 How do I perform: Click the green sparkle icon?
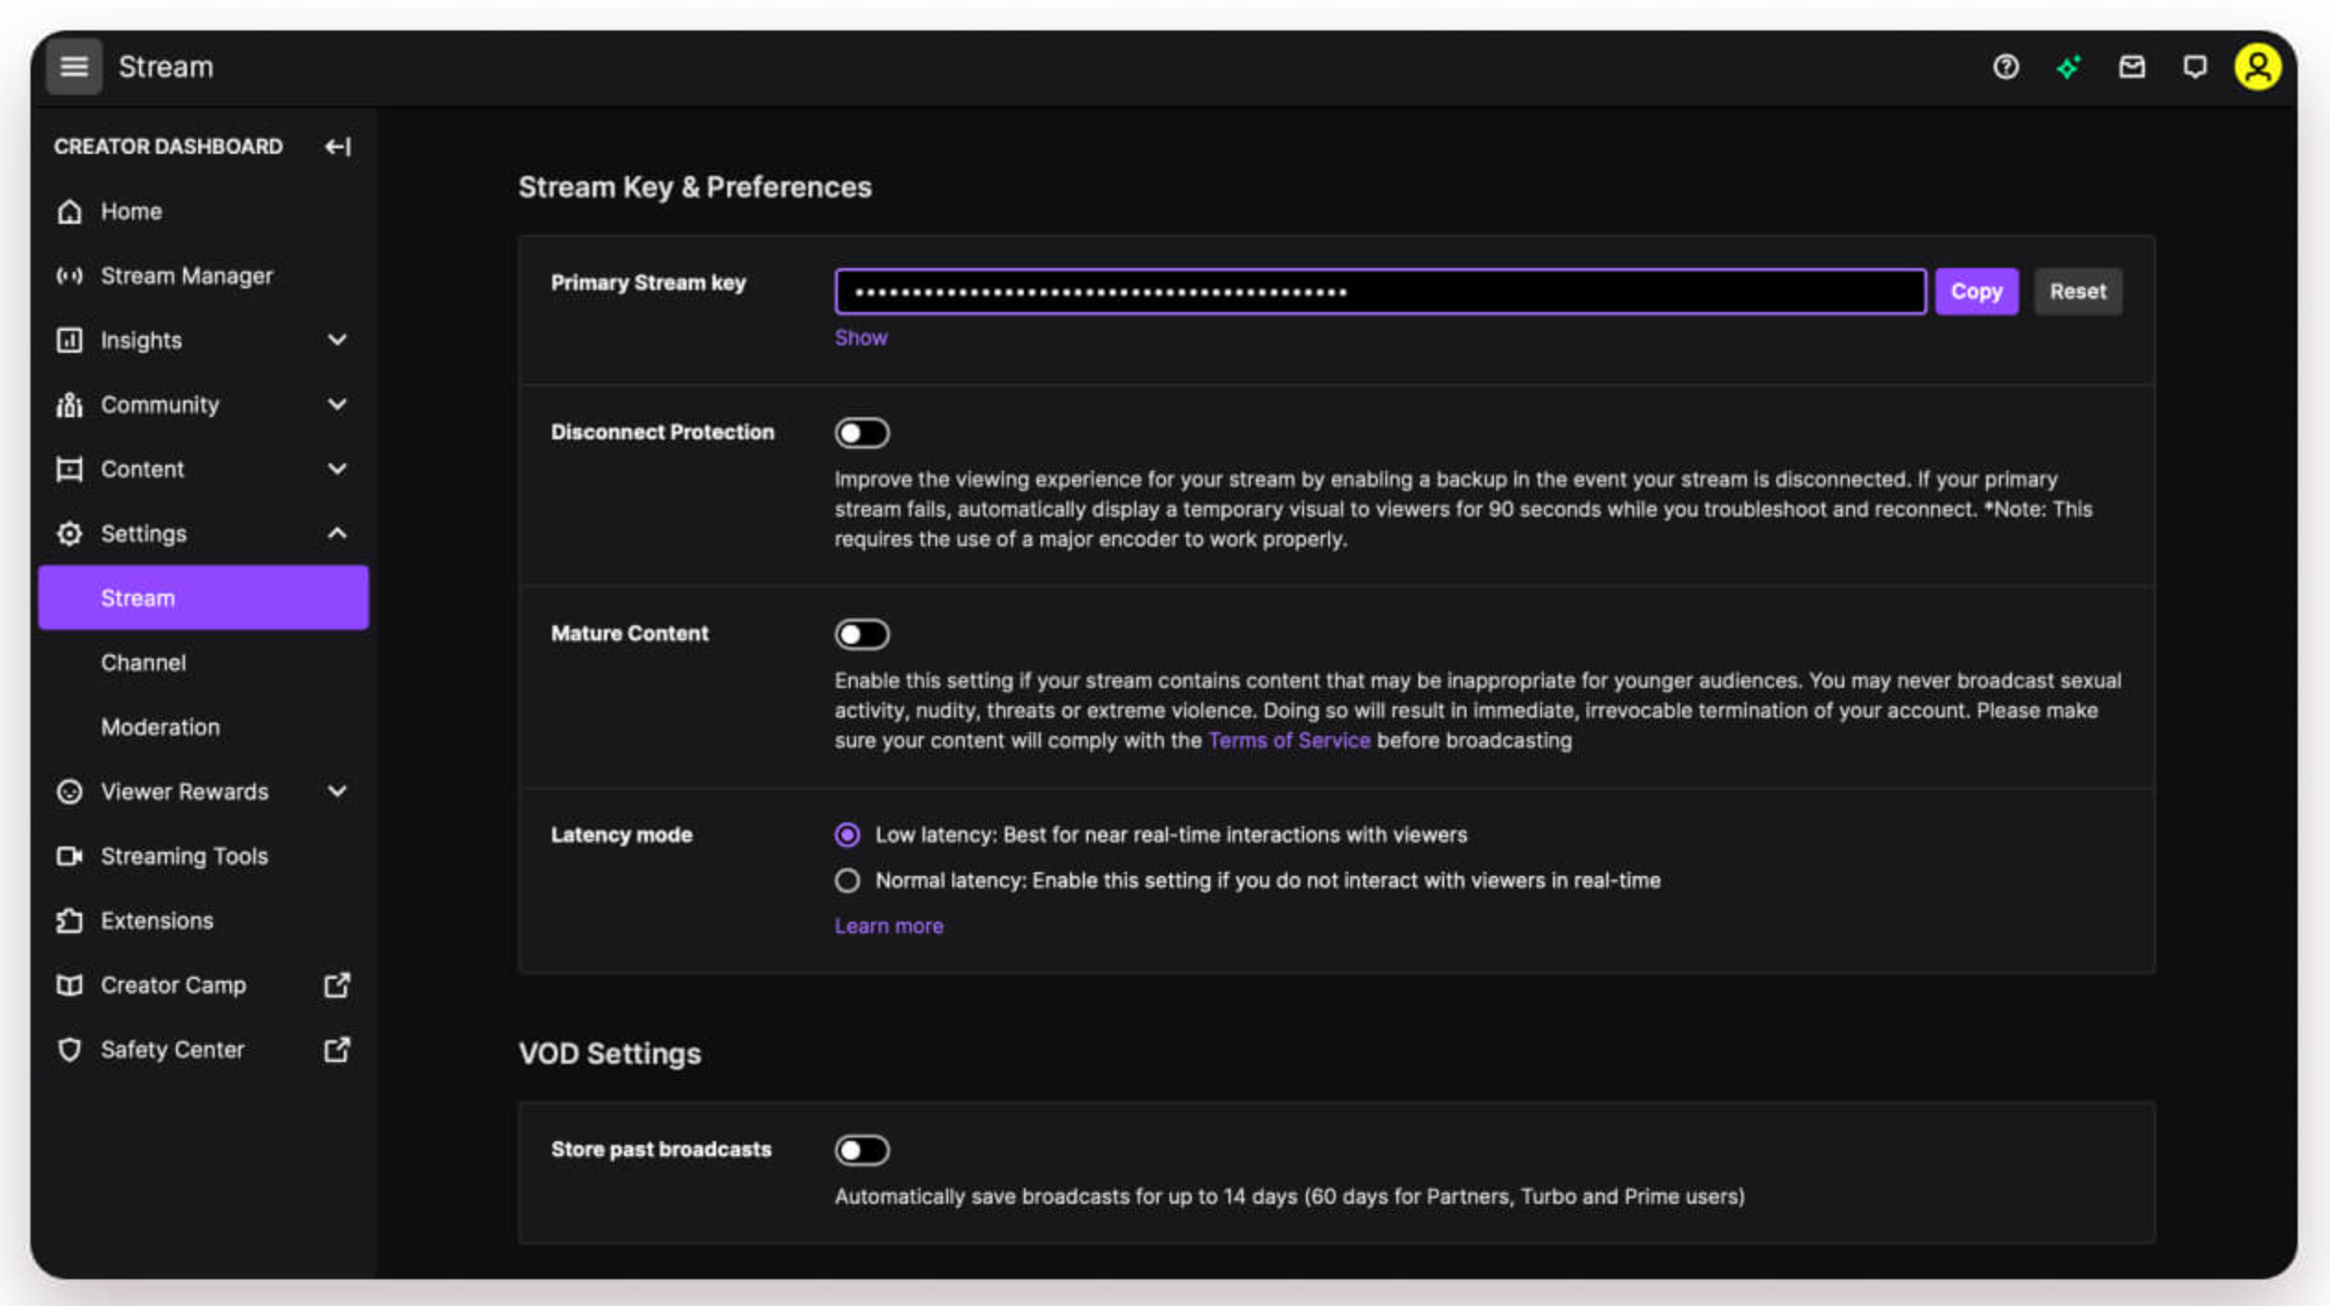(2068, 67)
